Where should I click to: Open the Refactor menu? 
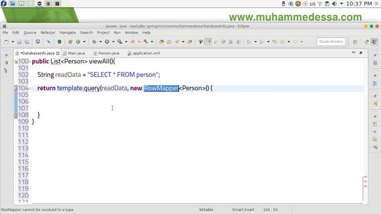48,33
